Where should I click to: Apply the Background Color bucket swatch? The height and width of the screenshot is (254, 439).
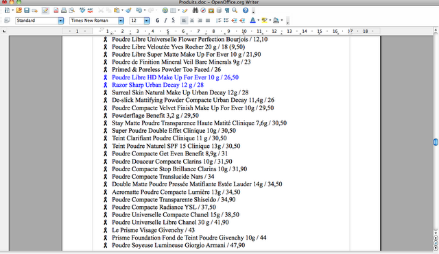(x=276, y=21)
